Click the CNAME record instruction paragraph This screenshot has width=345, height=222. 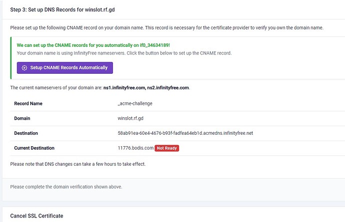point(167,27)
